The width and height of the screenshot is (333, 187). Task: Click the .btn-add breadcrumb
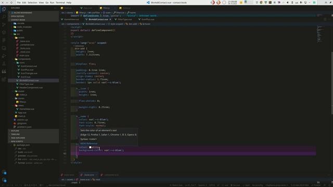133,24
